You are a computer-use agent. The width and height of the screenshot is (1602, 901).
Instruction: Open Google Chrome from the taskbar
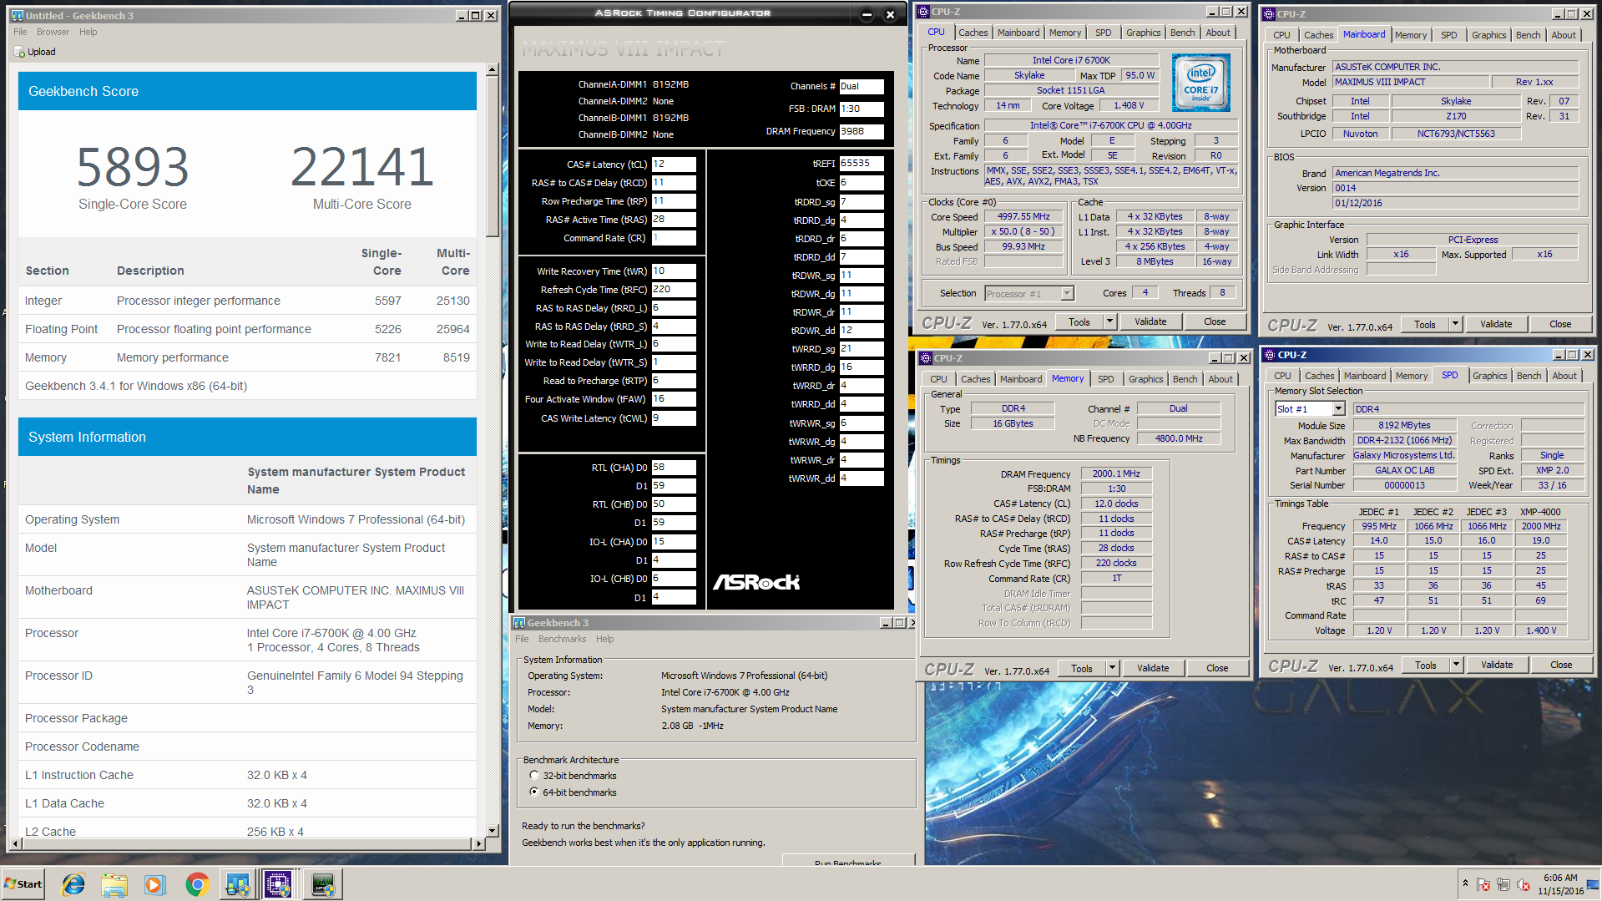(197, 884)
